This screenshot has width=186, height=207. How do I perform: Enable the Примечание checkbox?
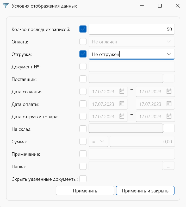click(x=83, y=154)
